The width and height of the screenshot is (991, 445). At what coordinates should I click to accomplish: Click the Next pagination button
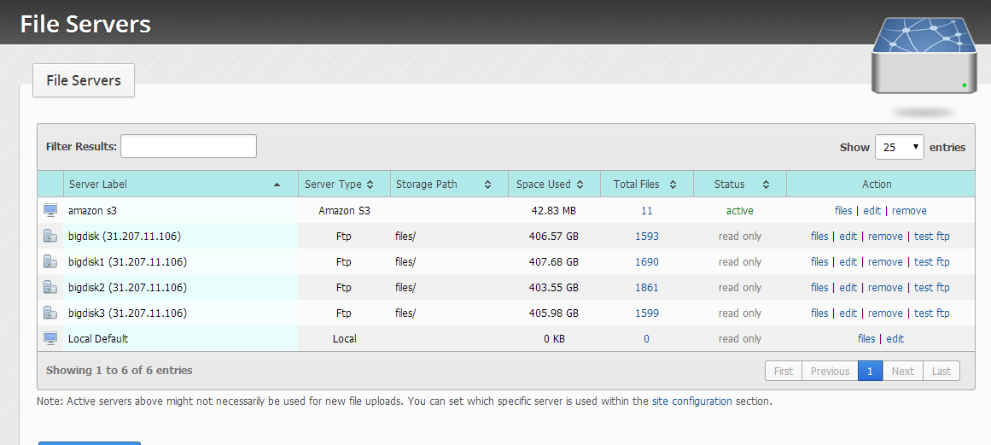click(902, 371)
